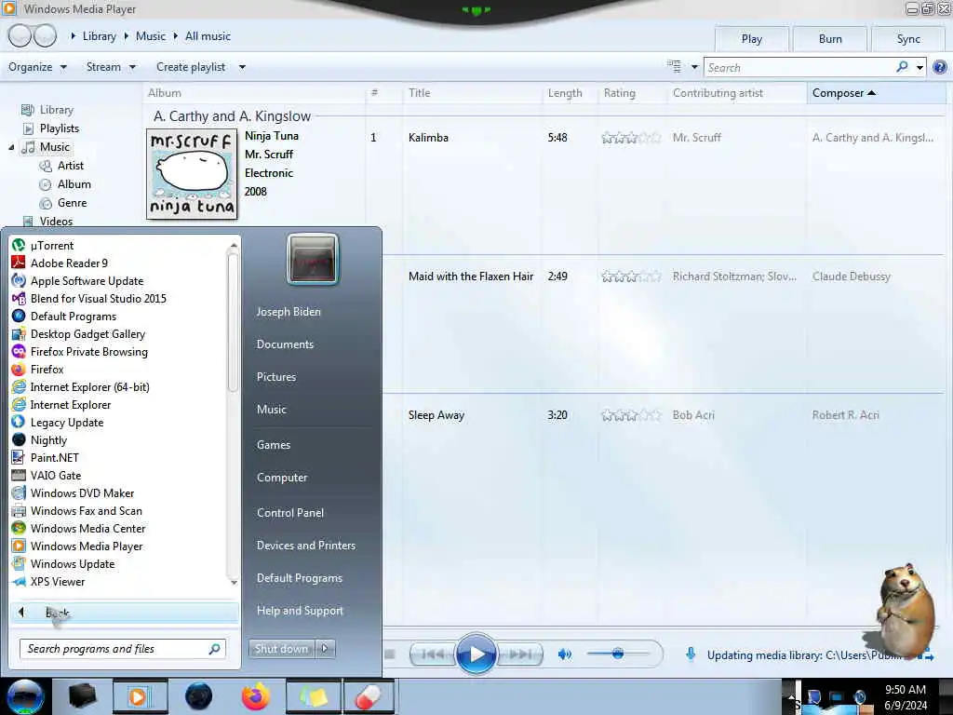This screenshot has height=715, width=953.
Task: Open Shut down options arrow
Action: tap(325, 649)
